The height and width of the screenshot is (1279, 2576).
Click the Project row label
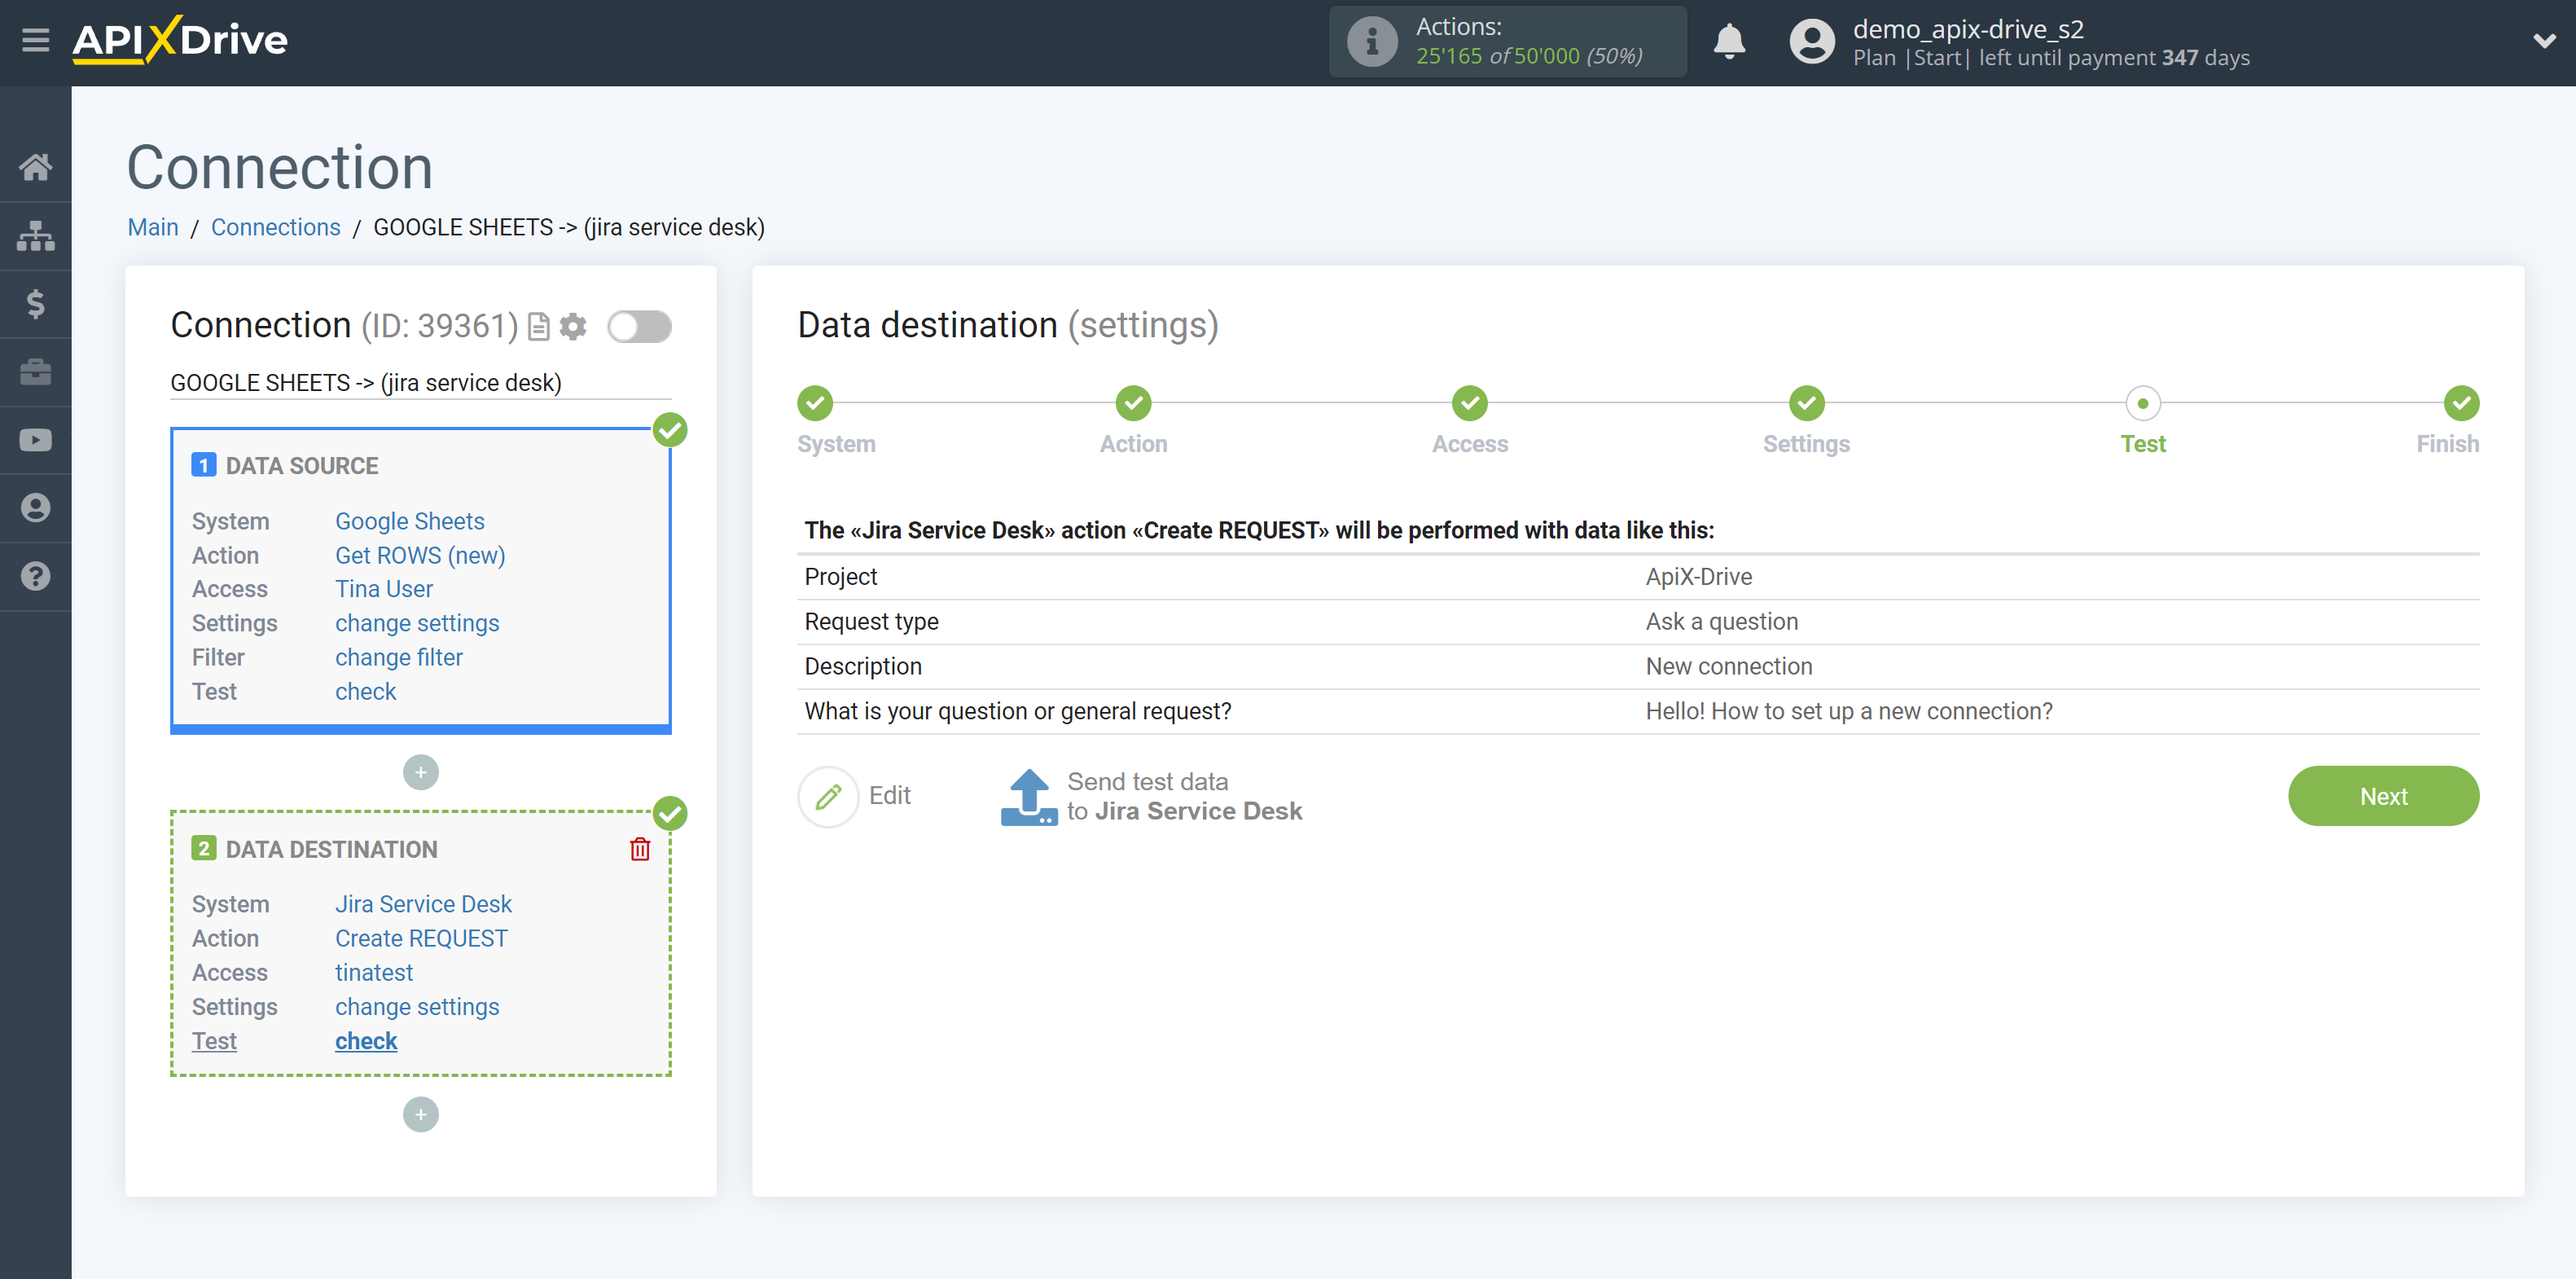point(840,577)
